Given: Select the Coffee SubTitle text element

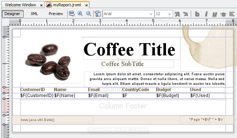Looking at the screenshot, I should pos(138,64).
